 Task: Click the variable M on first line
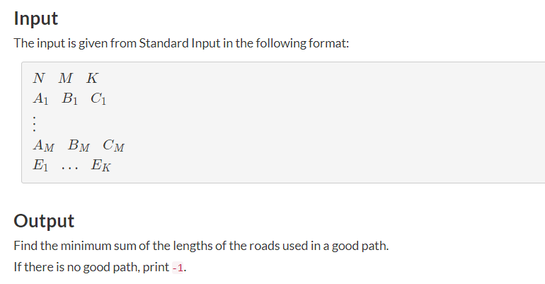tap(65, 78)
